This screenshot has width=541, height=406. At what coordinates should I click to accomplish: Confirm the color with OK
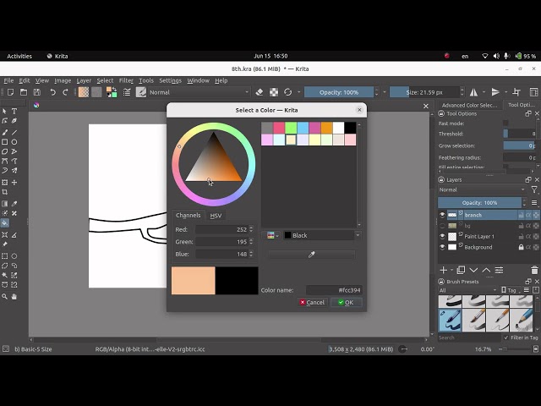[346, 303]
